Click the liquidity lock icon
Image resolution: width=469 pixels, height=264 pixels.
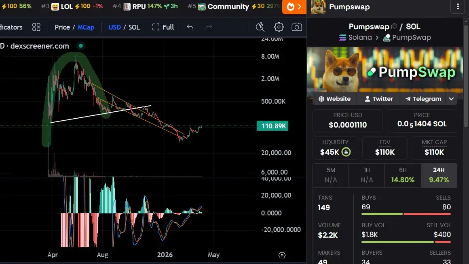[x=346, y=152]
